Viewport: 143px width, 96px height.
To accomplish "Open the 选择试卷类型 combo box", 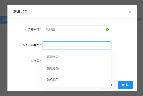I will click(77, 45).
